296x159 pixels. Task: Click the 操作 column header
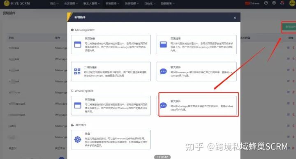(x=291, y=38)
